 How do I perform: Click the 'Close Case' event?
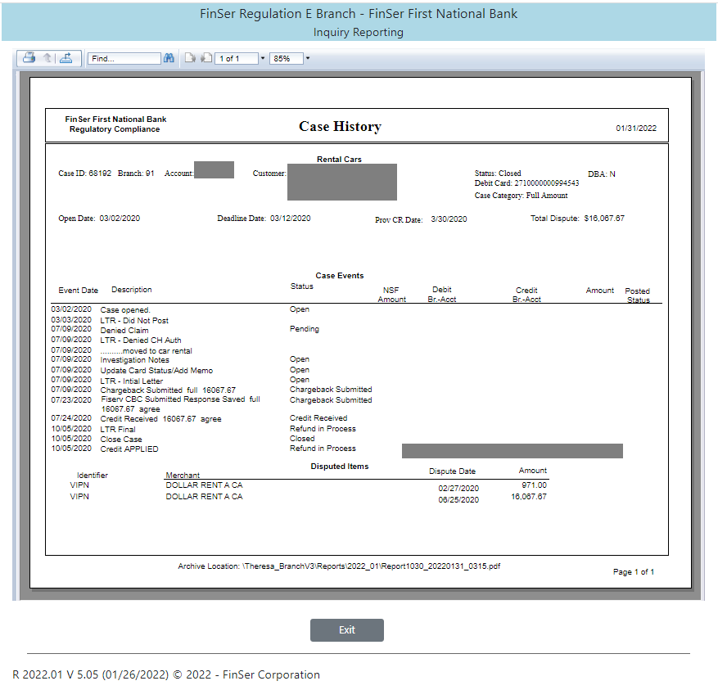121,440
